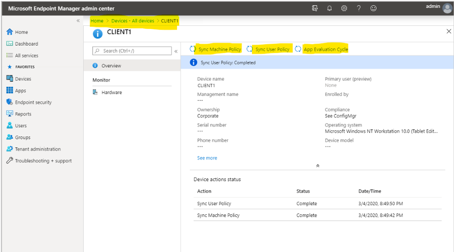
Task: Start Sync User Policy action
Action: [x=272, y=49]
